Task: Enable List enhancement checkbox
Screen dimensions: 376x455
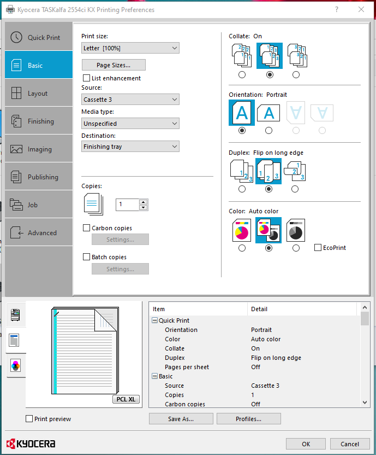Action: (86, 78)
